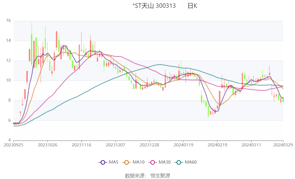Click the x-axis date label 20240311
Viewport: 295px width, 179px height.
coord(251,145)
